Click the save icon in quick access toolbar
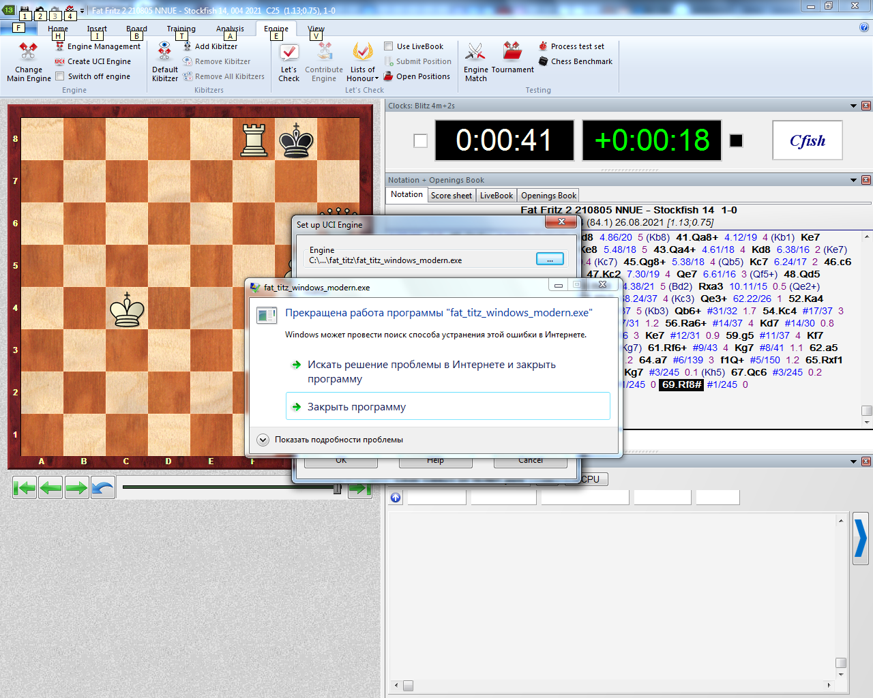 (25, 10)
